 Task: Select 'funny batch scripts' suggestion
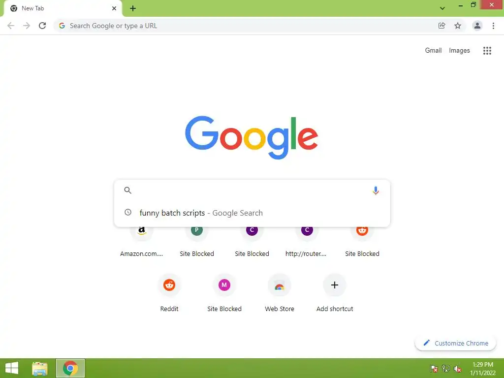click(x=252, y=213)
